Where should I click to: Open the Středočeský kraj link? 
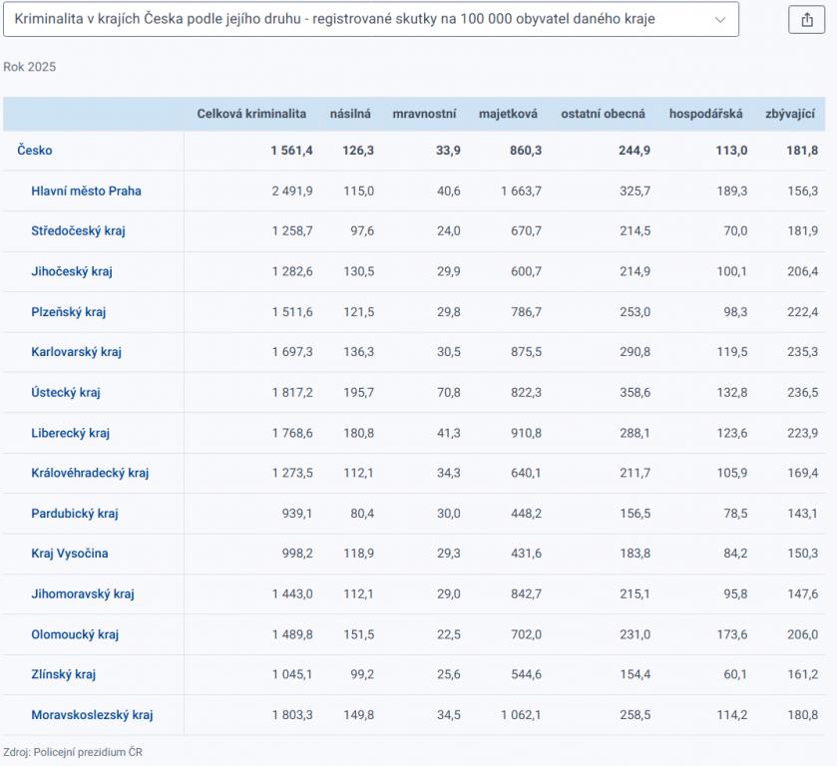click(78, 231)
